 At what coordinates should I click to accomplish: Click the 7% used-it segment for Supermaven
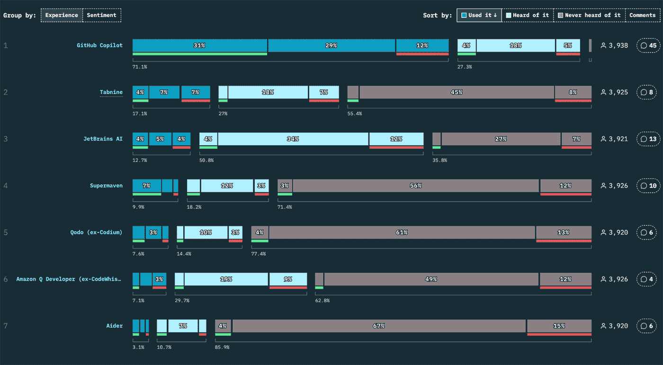pos(147,186)
